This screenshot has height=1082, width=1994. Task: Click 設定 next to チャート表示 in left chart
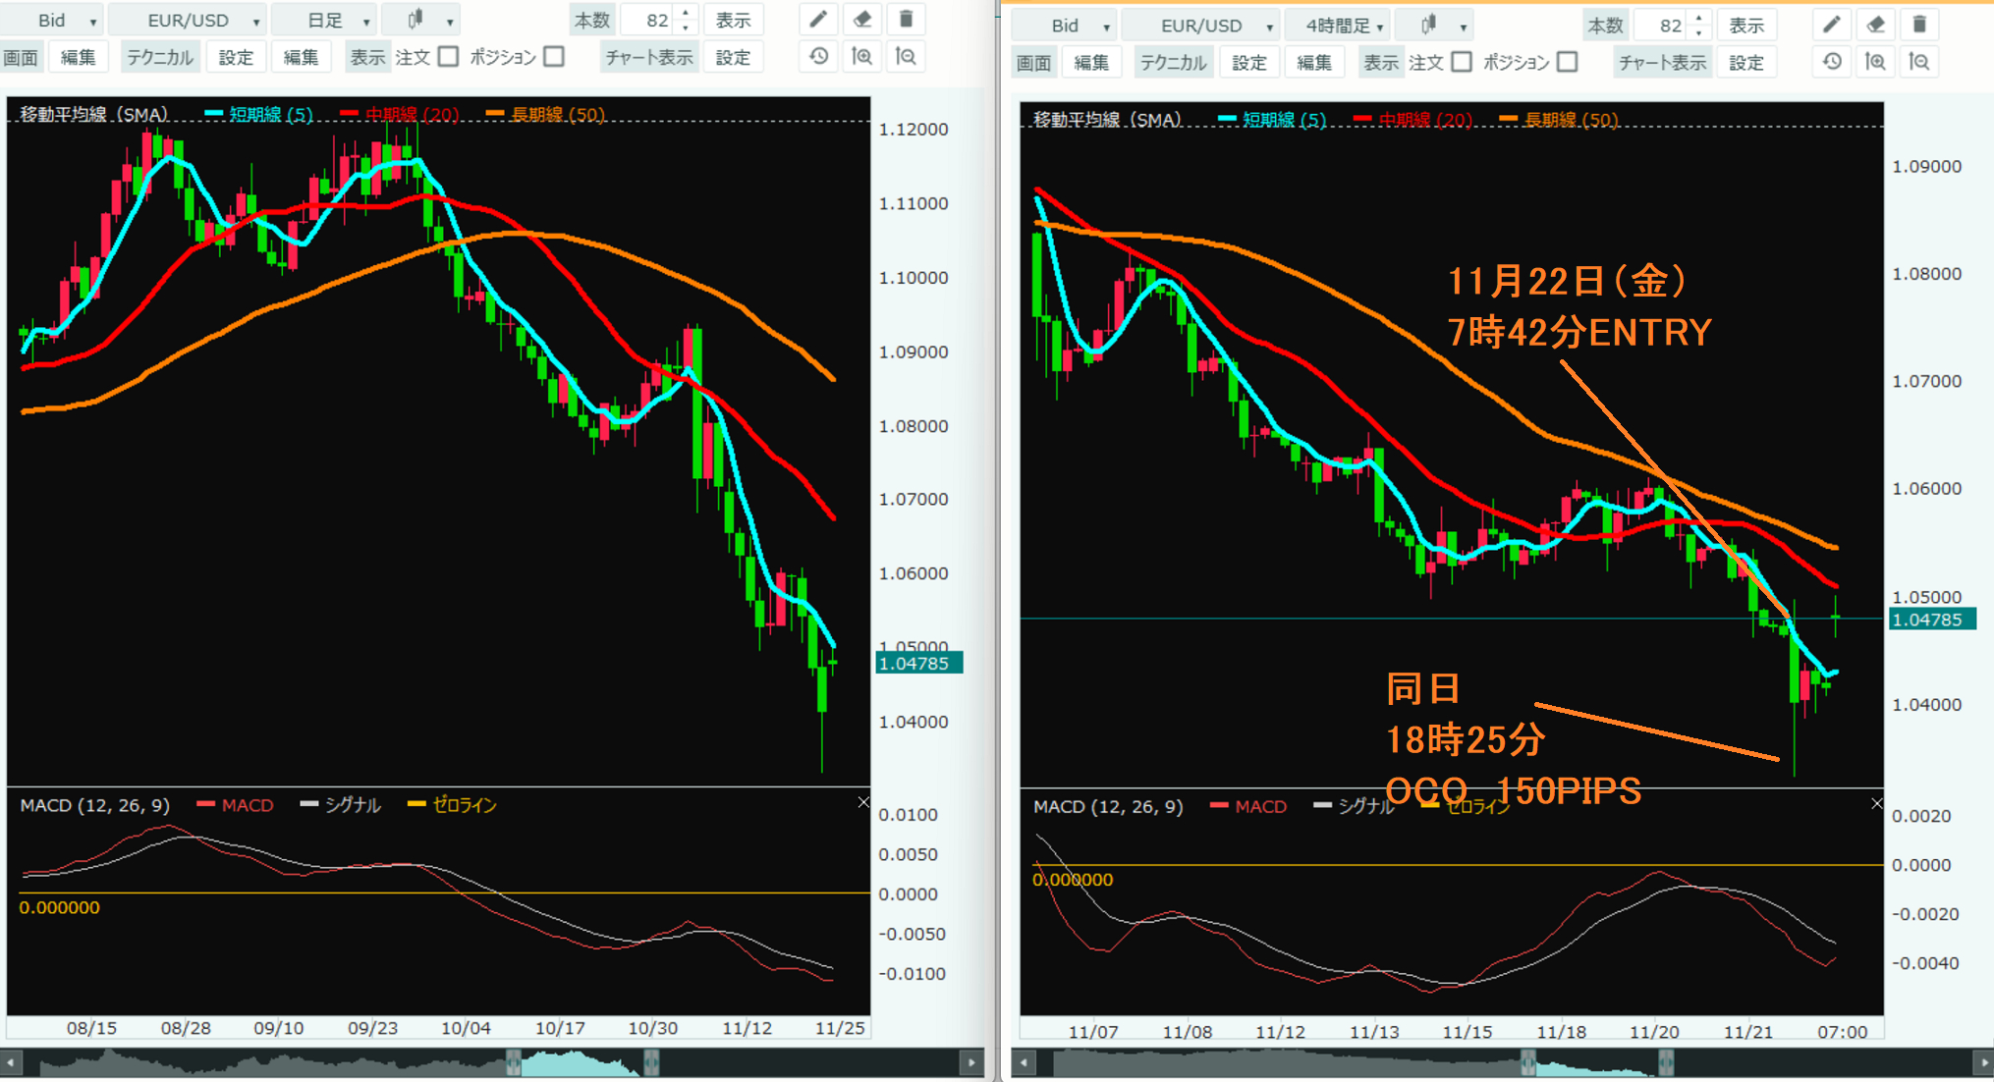tap(733, 57)
